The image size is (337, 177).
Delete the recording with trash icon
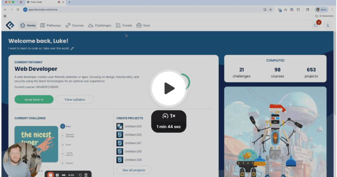pos(86,174)
